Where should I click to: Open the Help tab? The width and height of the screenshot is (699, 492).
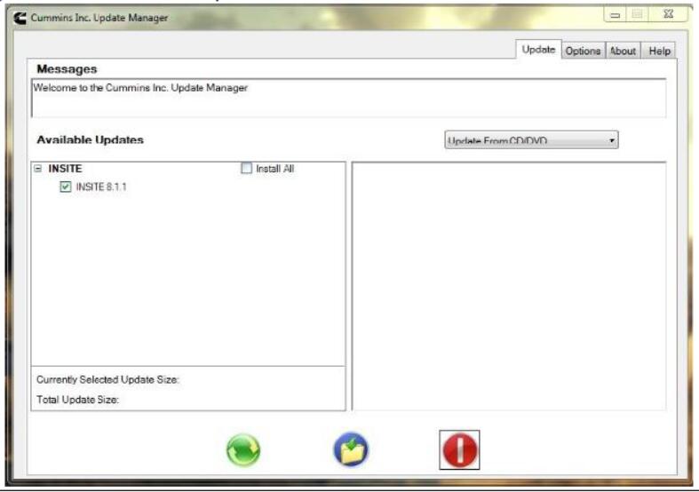659,51
